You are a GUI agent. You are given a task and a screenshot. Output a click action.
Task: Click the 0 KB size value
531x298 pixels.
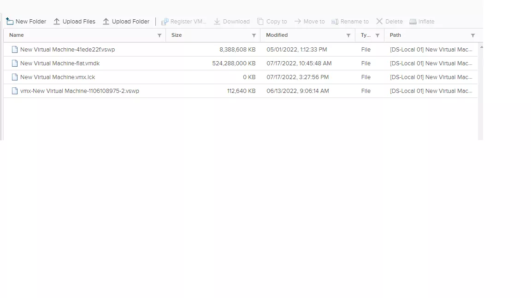pos(249,77)
